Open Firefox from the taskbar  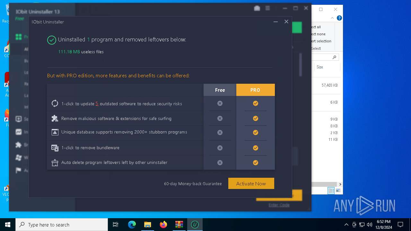(x=163, y=225)
